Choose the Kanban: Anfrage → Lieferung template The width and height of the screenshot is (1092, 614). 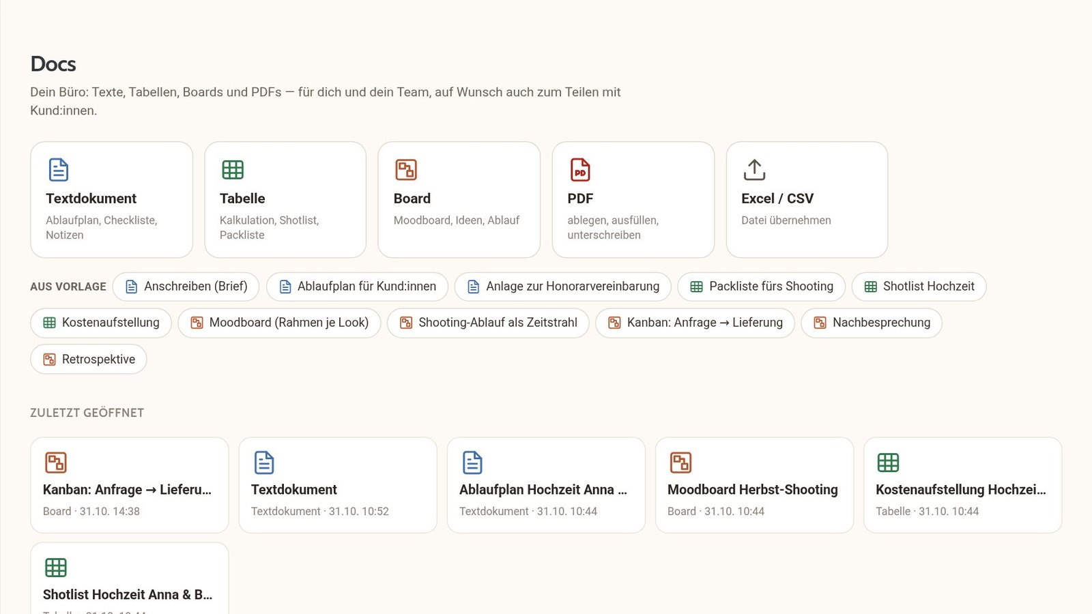[695, 323]
